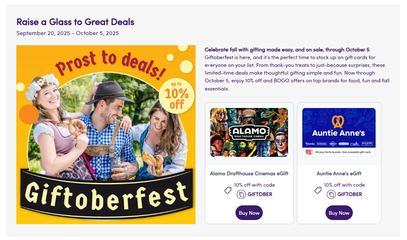Buy the Alamo Drafthouse Cinemas eGift now

249,213
